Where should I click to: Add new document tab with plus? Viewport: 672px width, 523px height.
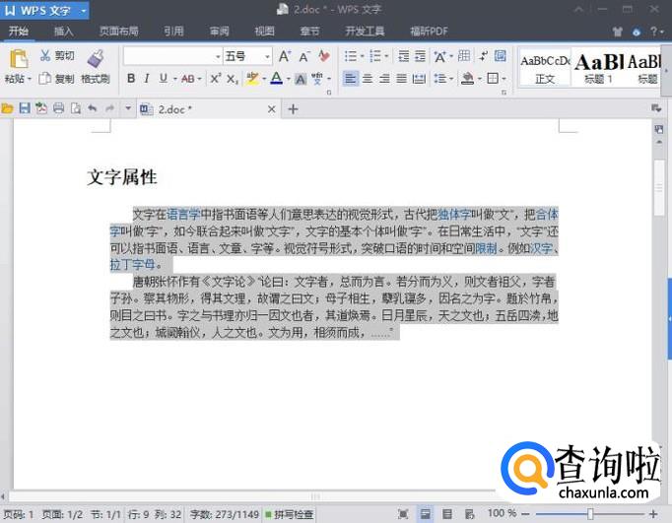[x=294, y=109]
